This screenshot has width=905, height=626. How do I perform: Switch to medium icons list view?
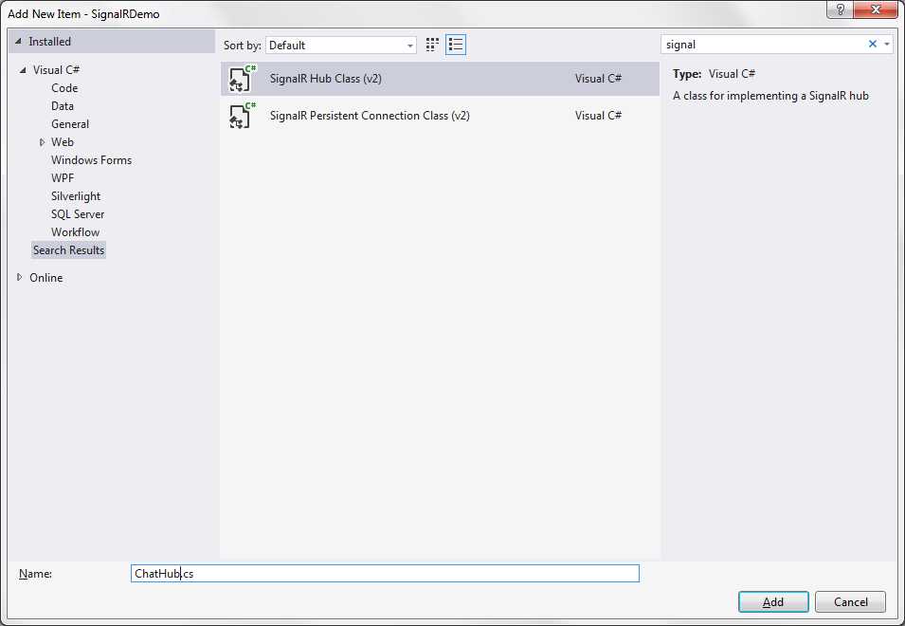[456, 45]
